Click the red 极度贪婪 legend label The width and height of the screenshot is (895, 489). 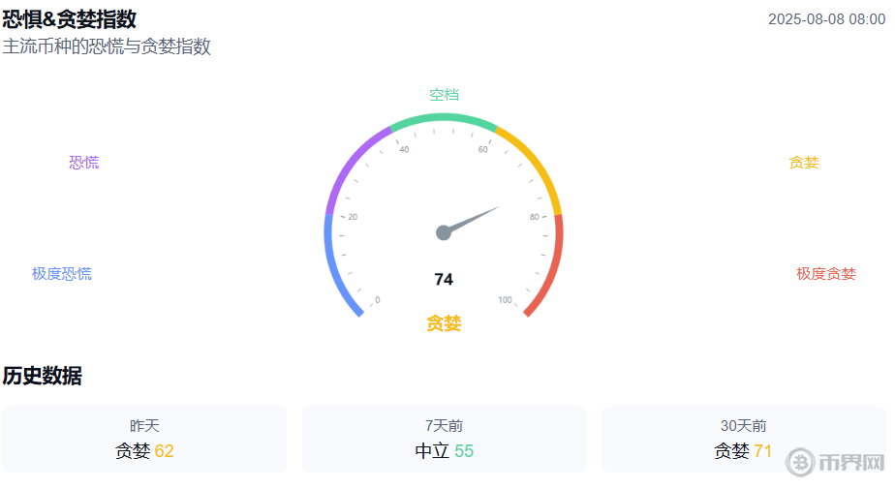826,274
